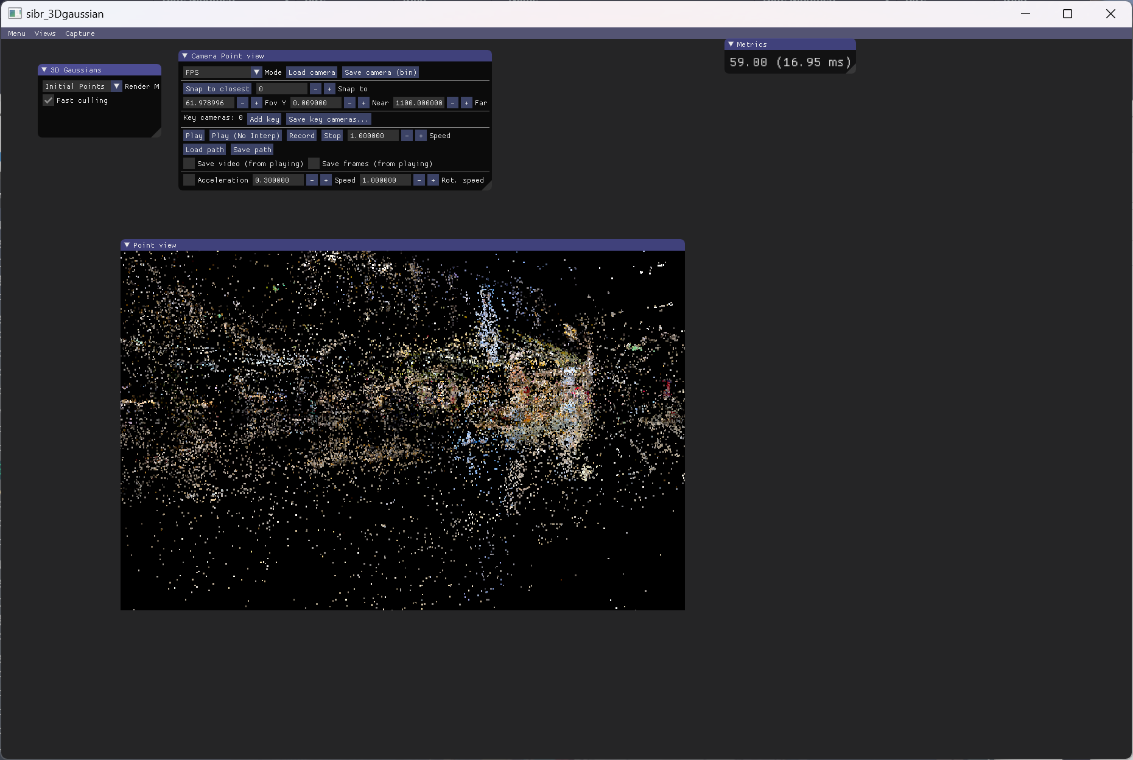Increase Fov Y using the plus stepper

tap(256, 103)
